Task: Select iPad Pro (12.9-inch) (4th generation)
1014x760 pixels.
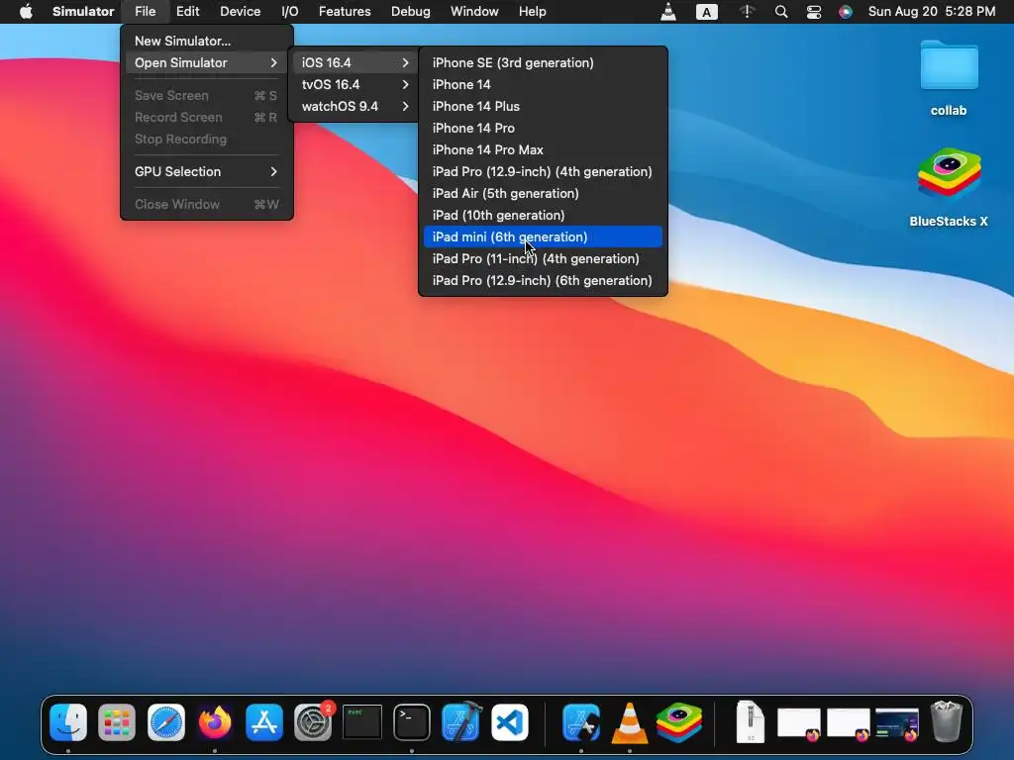Action: (544, 171)
